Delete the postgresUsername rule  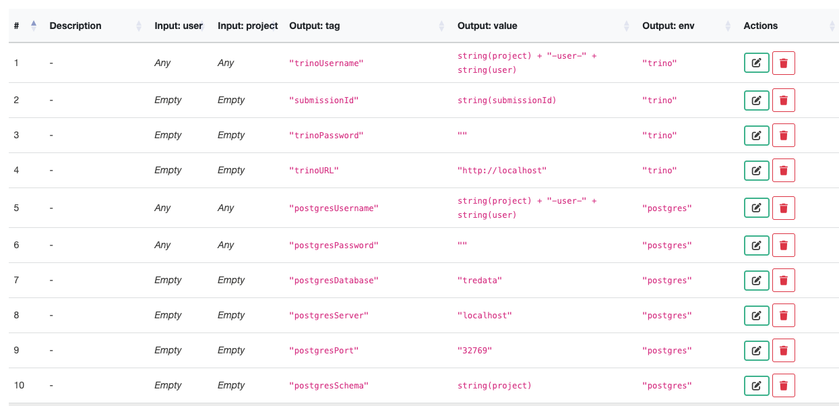783,208
